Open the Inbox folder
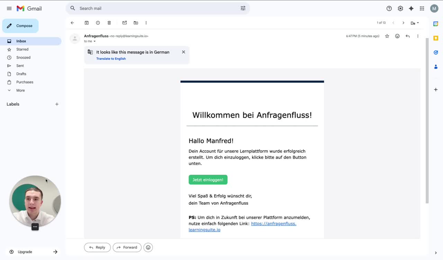The height and width of the screenshot is (260, 443). pos(31,41)
